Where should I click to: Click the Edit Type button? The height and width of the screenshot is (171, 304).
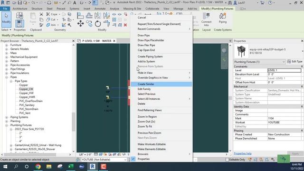pyautogui.click(x=294, y=61)
